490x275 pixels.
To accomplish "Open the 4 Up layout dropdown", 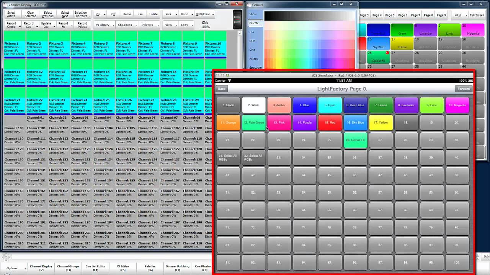I will [460, 15].
